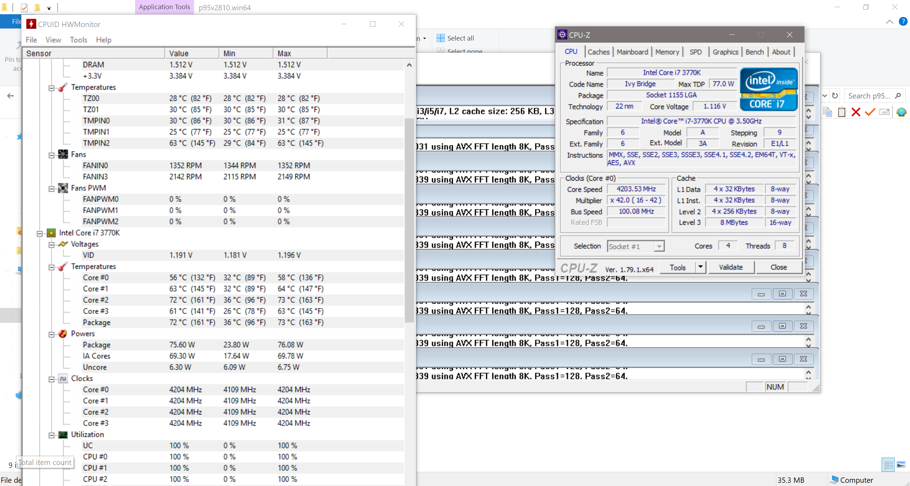Open the Application Tools ribbon tab
Image resolution: width=910 pixels, height=486 pixels.
165,7
